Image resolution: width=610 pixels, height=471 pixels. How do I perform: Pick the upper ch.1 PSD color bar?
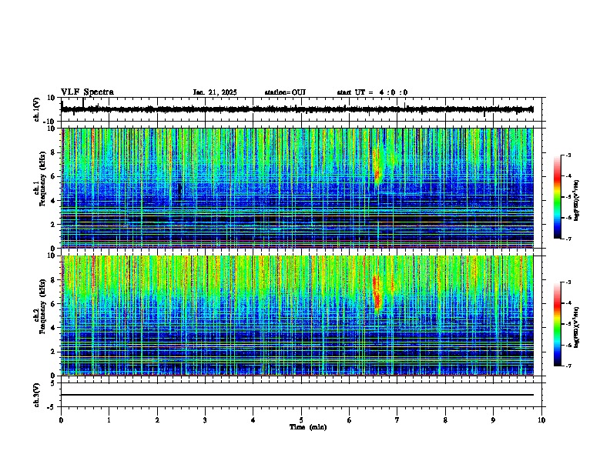(x=558, y=197)
